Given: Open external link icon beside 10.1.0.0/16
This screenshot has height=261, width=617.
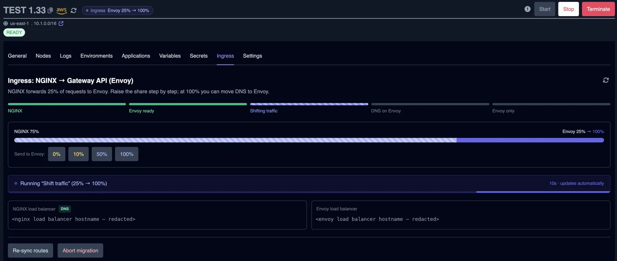Looking at the screenshot, I should pos(61,23).
